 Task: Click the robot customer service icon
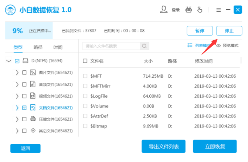tap(189, 10)
